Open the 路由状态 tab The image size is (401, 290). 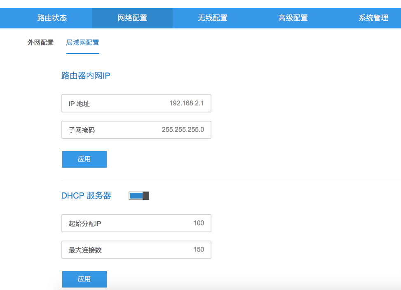point(52,18)
